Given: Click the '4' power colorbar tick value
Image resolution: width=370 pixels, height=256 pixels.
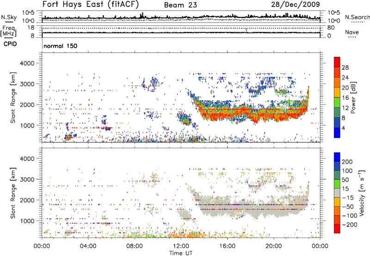Looking at the screenshot, I should click(344, 128).
